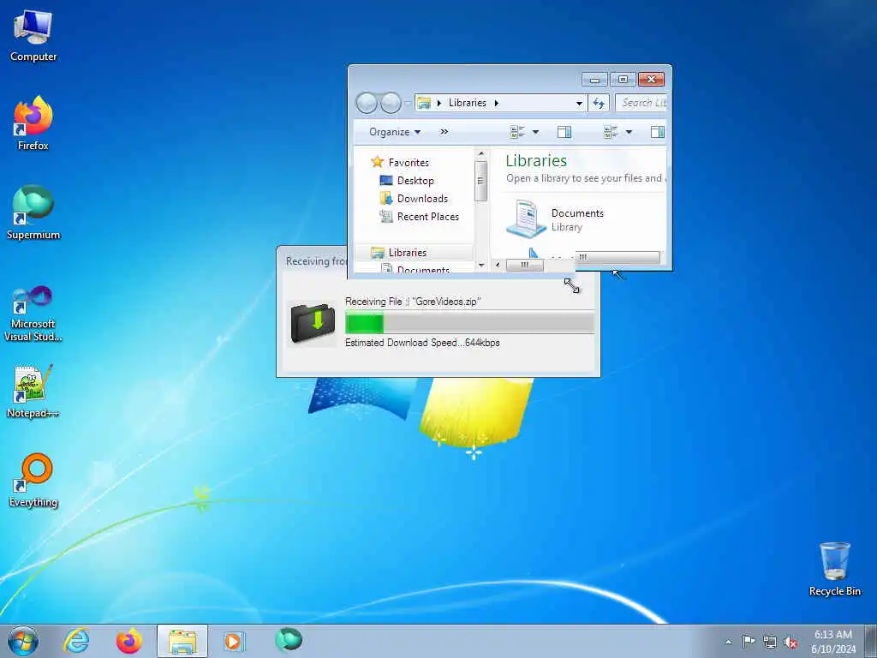Click the horizontal scroll left arrow in Explorer
Viewport: 877px width, 658px height.
click(x=498, y=265)
